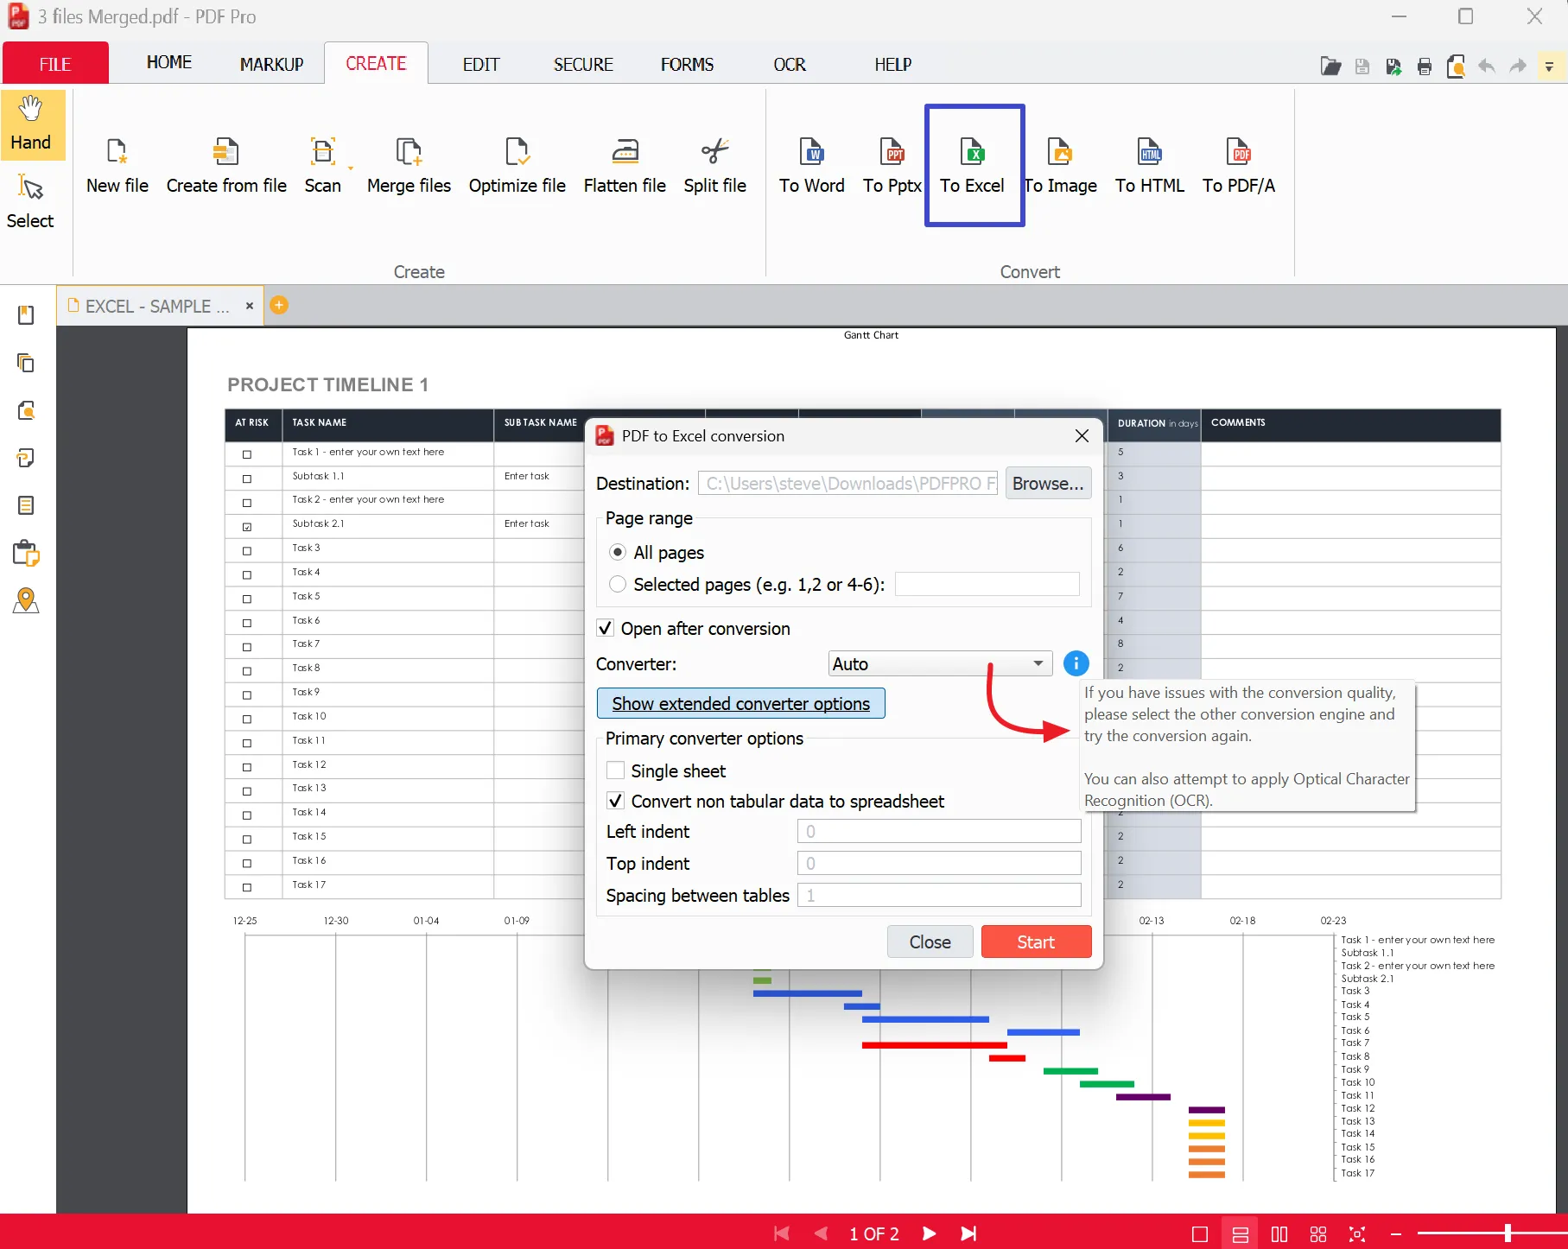Viewport: 1568px width, 1249px height.
Task: Go to the last page button
Action: [968, 1233]
